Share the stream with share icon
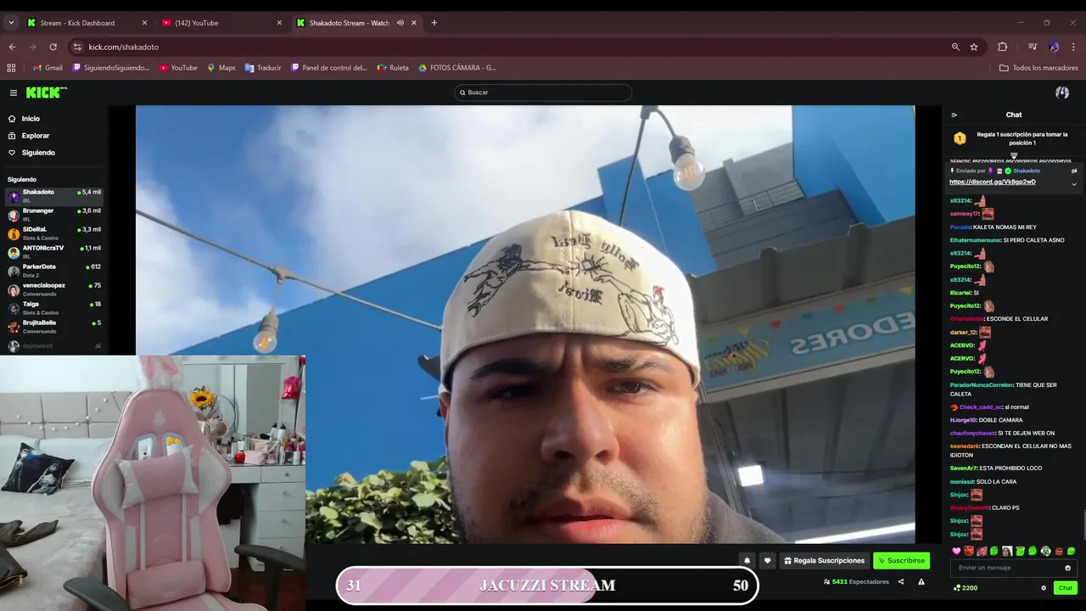 (901, 582)
